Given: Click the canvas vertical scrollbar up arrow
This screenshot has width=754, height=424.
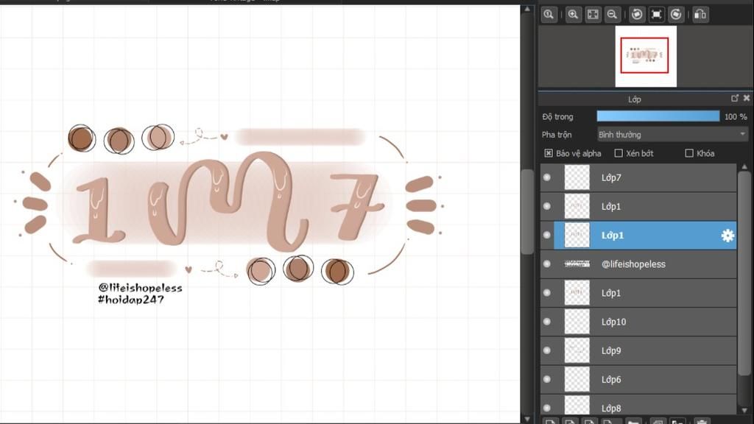Looking at the screenshot, I should 527,9.
